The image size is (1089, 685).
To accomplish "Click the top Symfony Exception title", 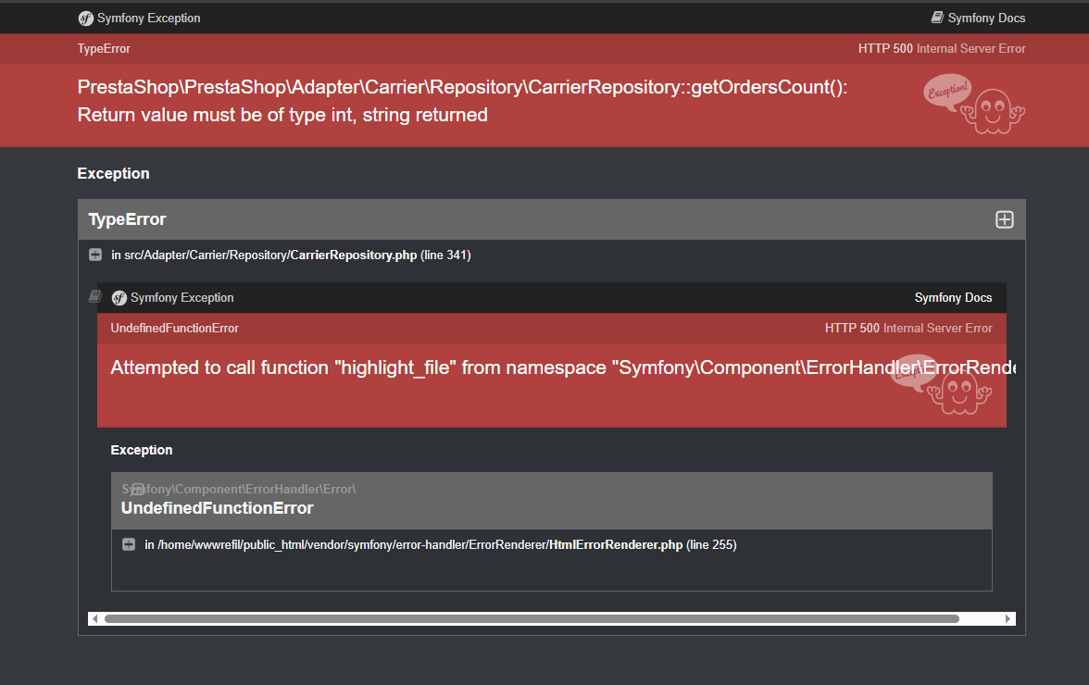I will [148, 18].
